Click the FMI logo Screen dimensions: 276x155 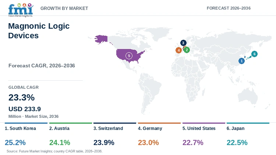21,10
